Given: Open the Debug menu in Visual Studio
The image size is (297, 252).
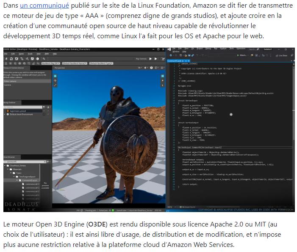Looking at the screenshot, I should pos(208,48).
